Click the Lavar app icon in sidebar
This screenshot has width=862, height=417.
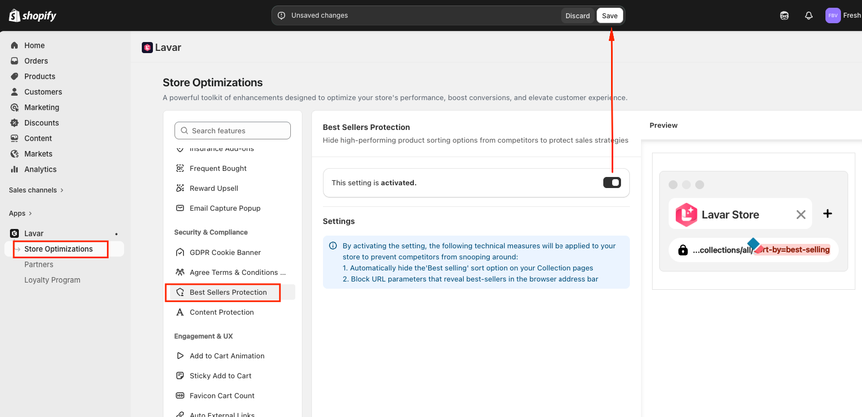pyautogui.click(x=14, y=233)
